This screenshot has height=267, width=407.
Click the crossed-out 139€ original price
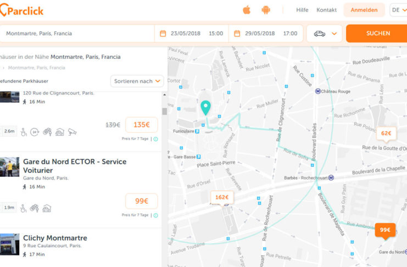113,125
